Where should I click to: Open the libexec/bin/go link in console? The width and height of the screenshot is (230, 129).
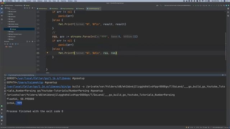[38, 87]
